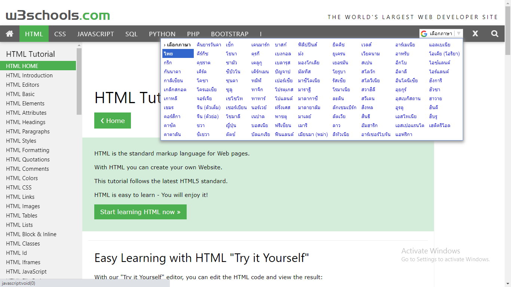Select จีน (ตัวย่อ) language option
Screen dimensions: 511x287
208,116
